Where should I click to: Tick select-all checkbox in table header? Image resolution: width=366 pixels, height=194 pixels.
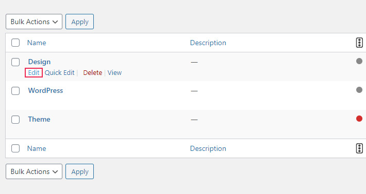click(15, 43)
